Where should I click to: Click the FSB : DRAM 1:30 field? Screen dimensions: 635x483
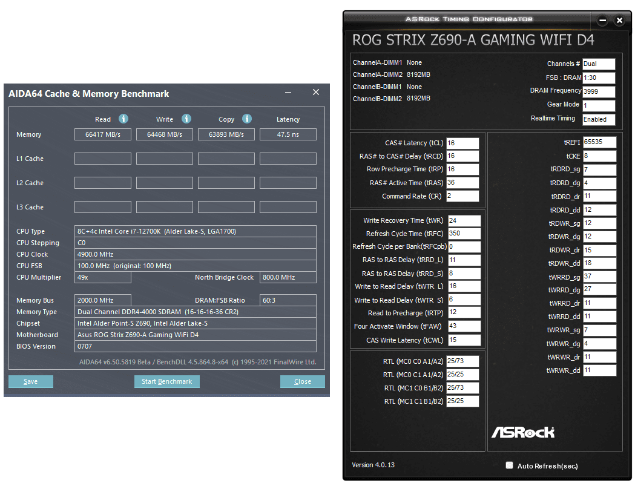coord(599,77)
